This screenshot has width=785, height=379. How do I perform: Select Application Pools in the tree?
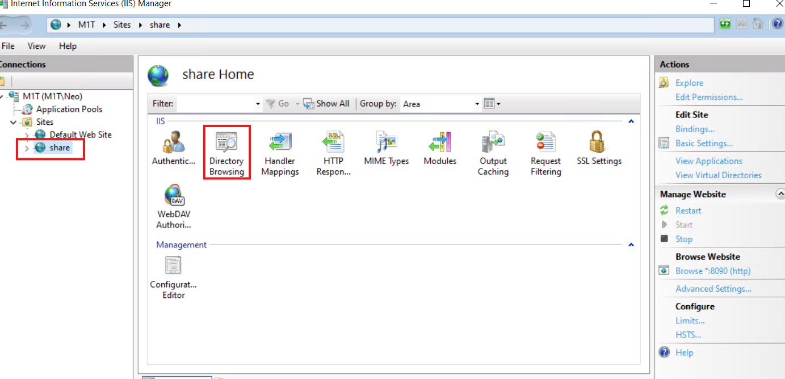69,109
